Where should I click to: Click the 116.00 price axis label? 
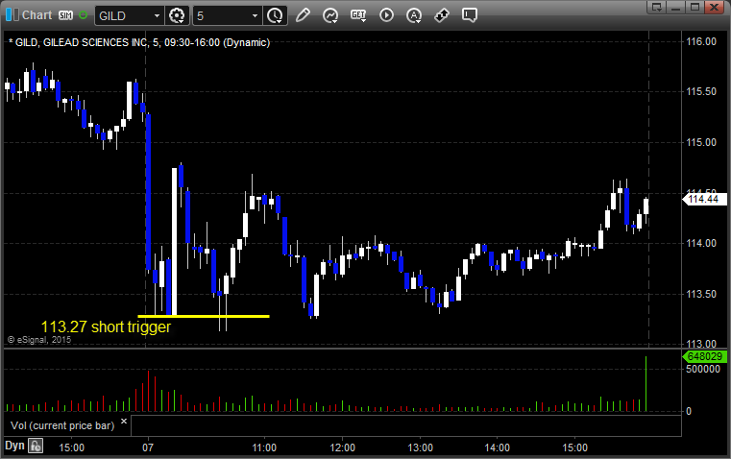pyautogui.click(x=701, y=41)
